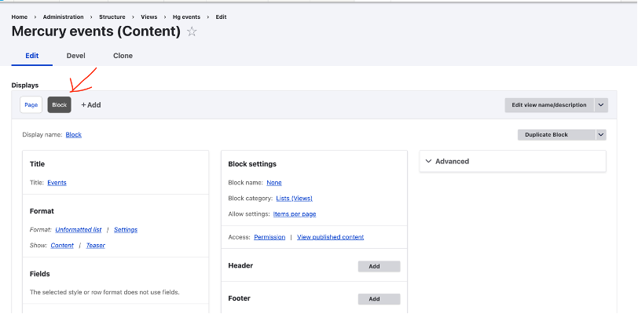Click the star favorite icon beside the title

(192, 31)
